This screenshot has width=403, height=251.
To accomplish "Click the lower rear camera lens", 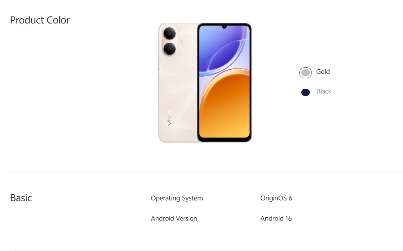I will 169,49.
